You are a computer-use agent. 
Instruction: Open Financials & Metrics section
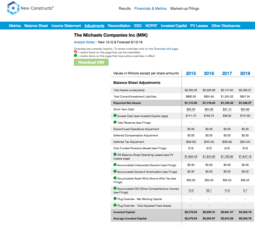tap(150, 8)
